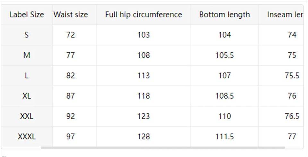Select the S size row label
Screen dimensions: 308x157
click(x=27, y=35)
